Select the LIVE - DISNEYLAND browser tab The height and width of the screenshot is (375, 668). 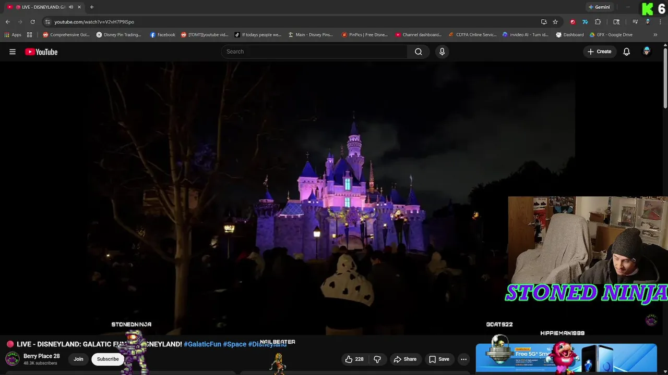[x=44, y=7]
